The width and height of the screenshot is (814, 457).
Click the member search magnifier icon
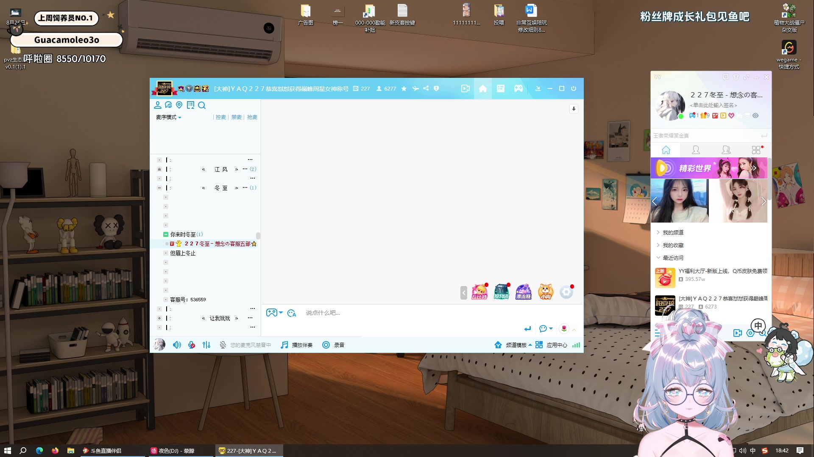(x=202, y=105)
